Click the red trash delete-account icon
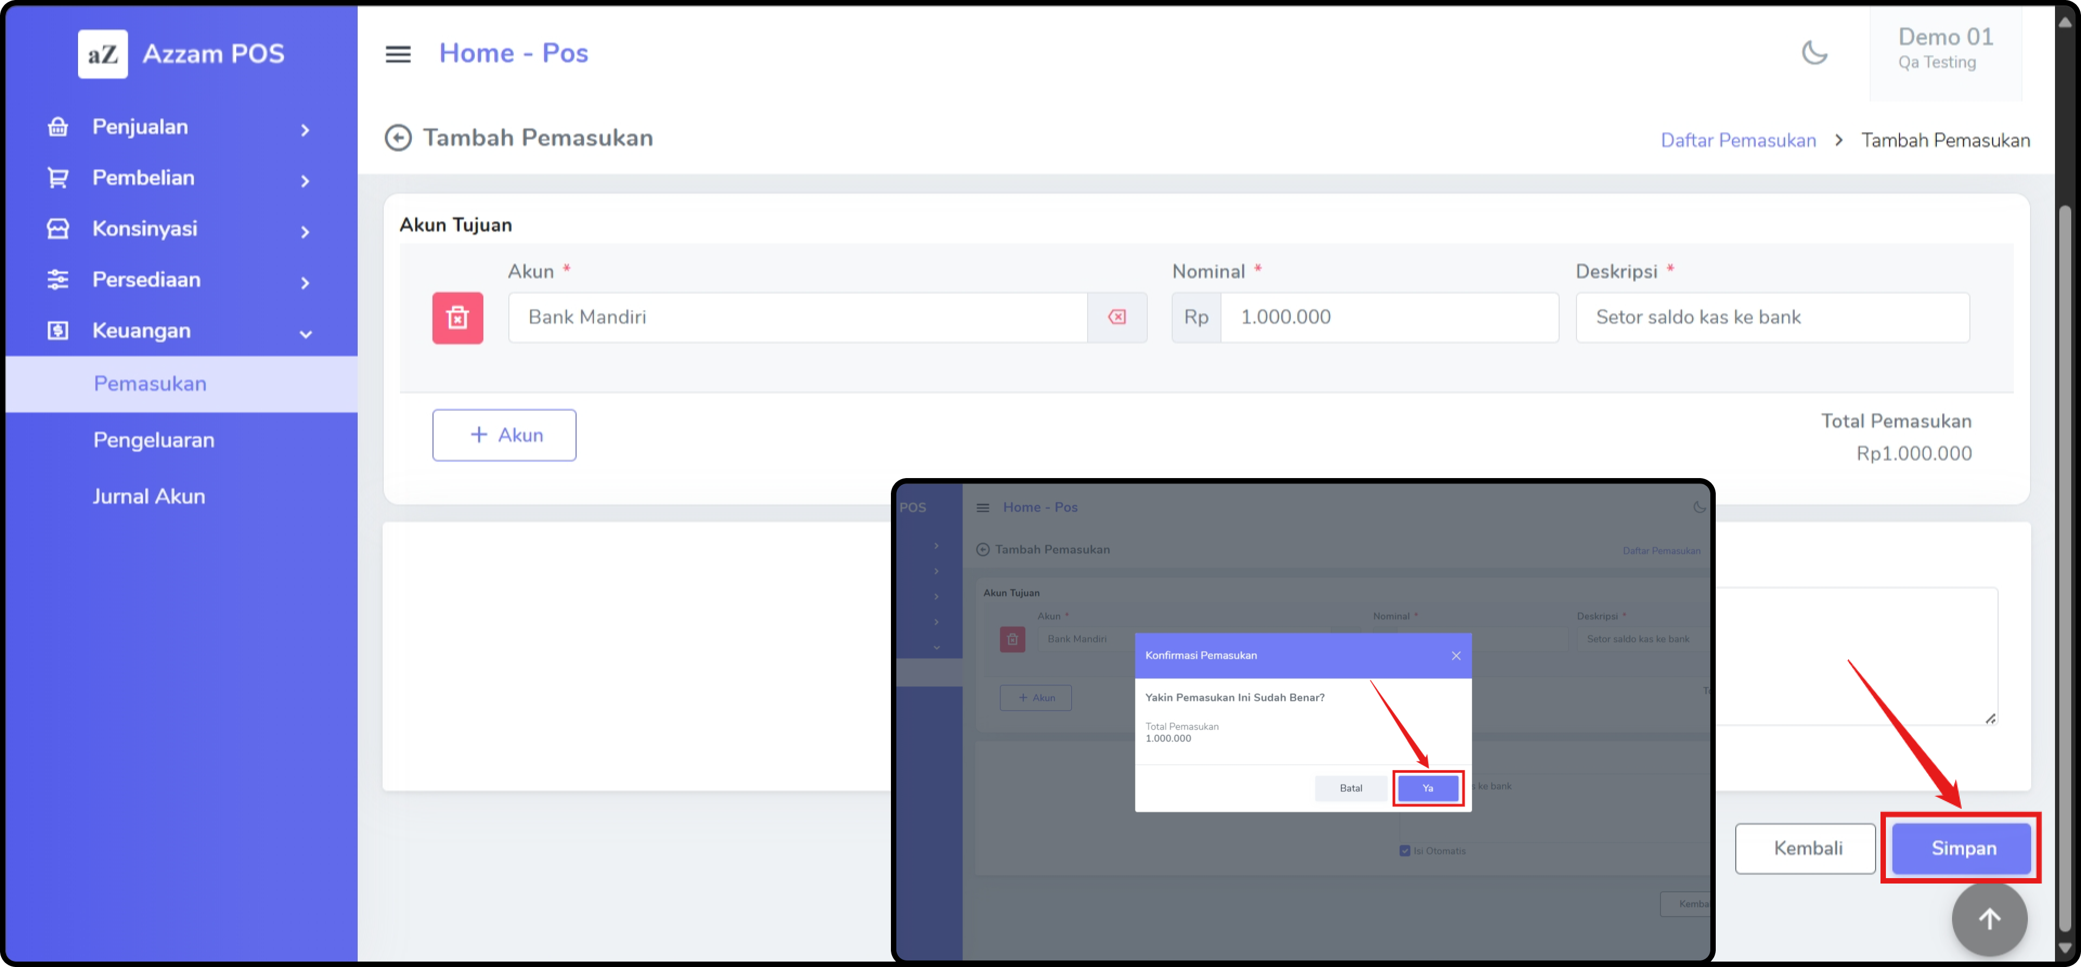Image resolution: width=2081 pixels, height=967 pixels. pos(457,318)
